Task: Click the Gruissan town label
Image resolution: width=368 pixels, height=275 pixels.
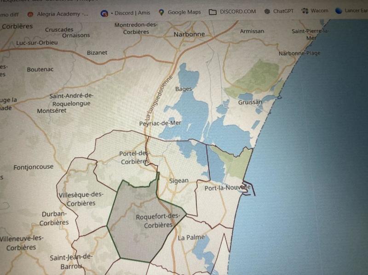Action: [250, 102]
